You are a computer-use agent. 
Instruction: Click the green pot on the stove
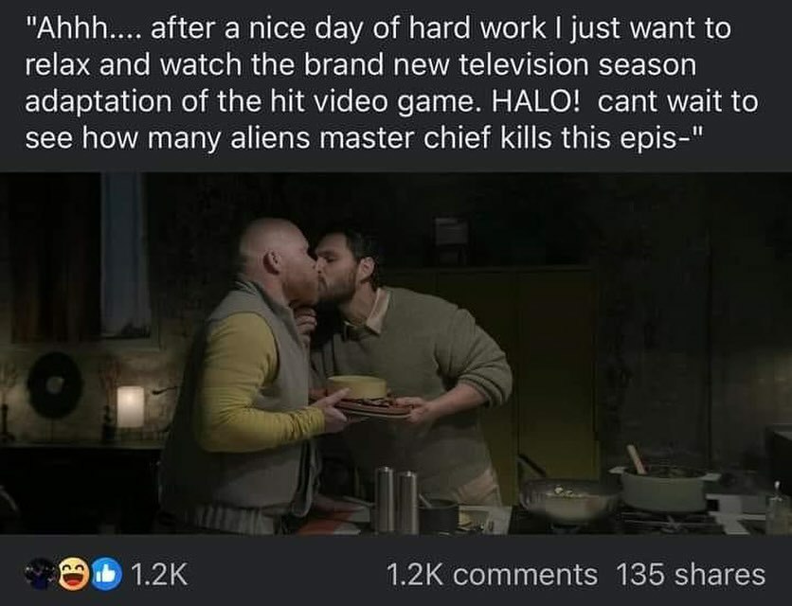click(x=663, y=489)
